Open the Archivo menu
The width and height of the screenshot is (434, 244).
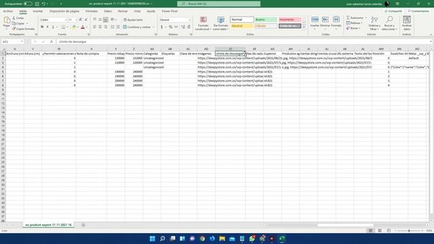tap(7, 12)
